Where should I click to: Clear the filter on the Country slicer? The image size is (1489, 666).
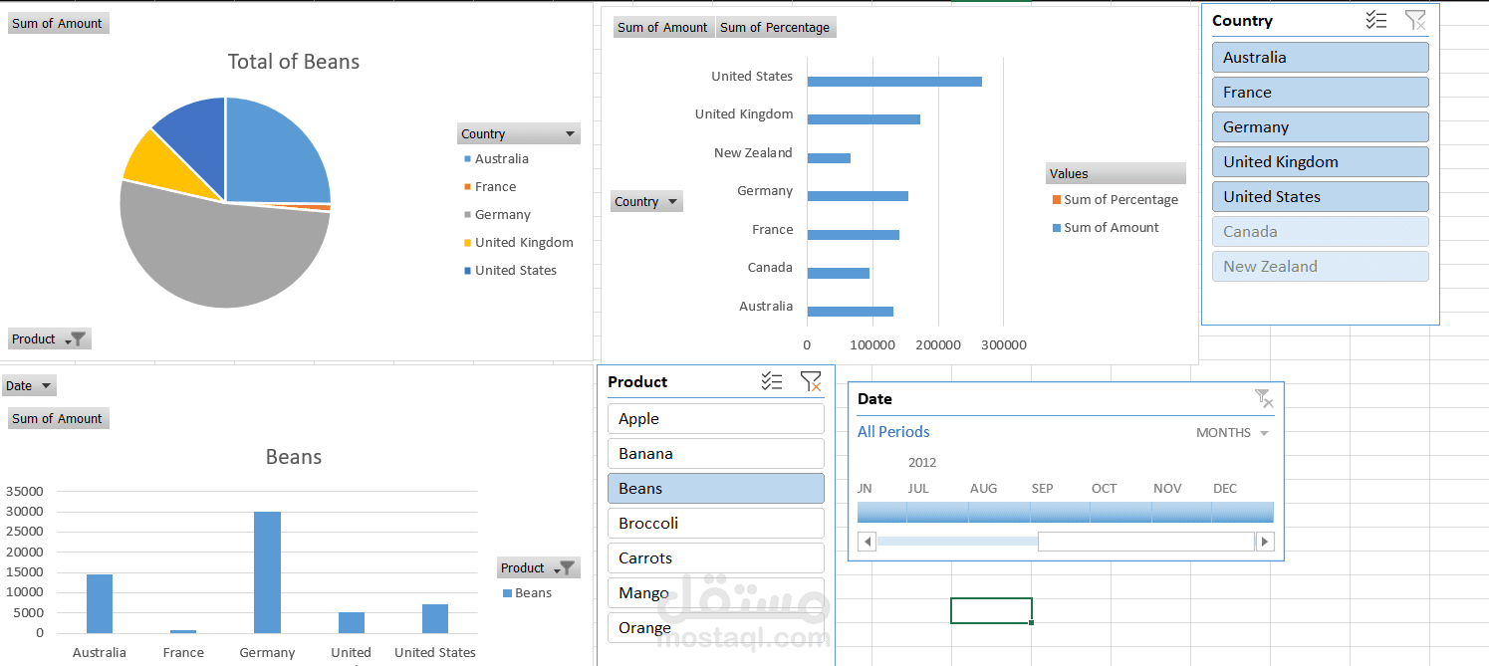(1414, 20)
